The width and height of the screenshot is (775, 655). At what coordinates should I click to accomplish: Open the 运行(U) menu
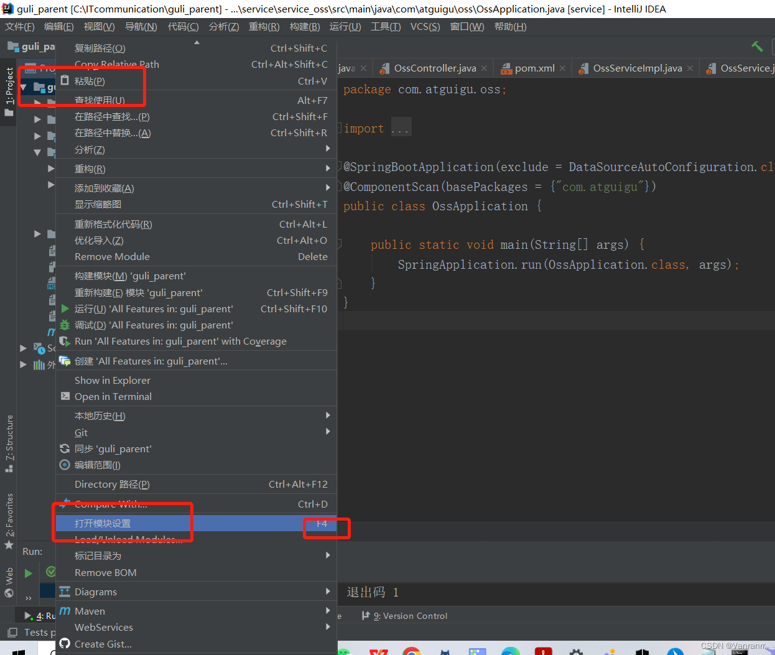click(x=345, y=26)
